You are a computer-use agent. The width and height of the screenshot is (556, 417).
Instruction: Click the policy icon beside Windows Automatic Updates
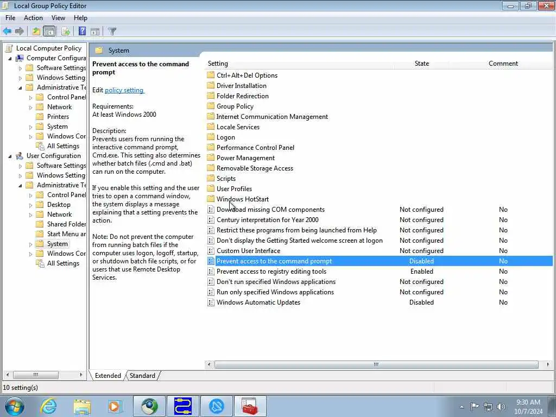click(211, 302)
